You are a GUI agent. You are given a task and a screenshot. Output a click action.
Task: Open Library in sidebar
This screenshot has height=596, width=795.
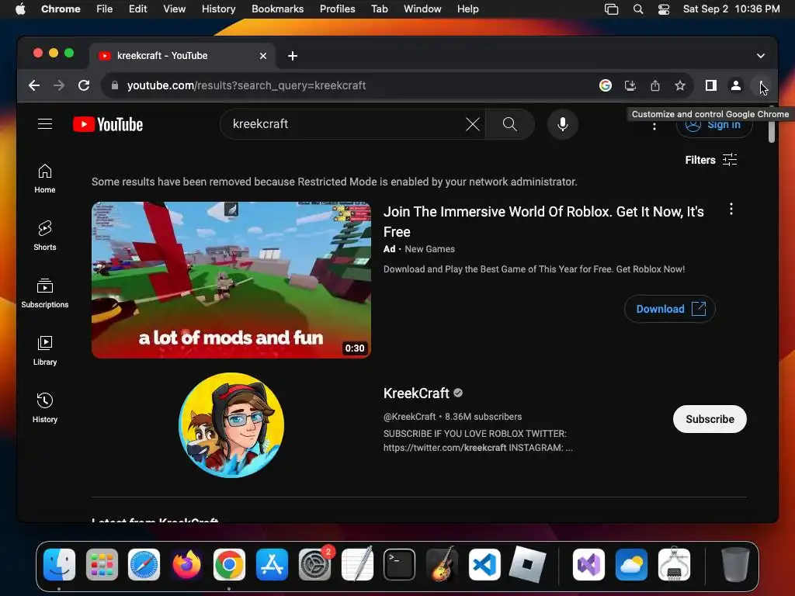tap(45, 351)
